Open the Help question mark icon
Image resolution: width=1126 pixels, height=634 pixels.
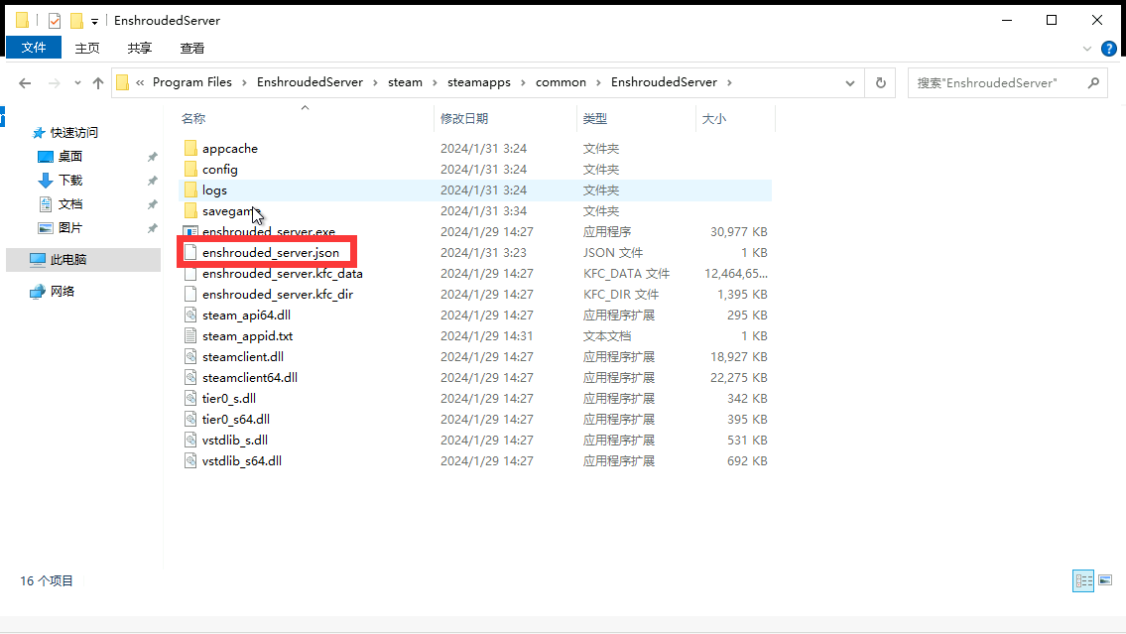(x=1109, y=49)
